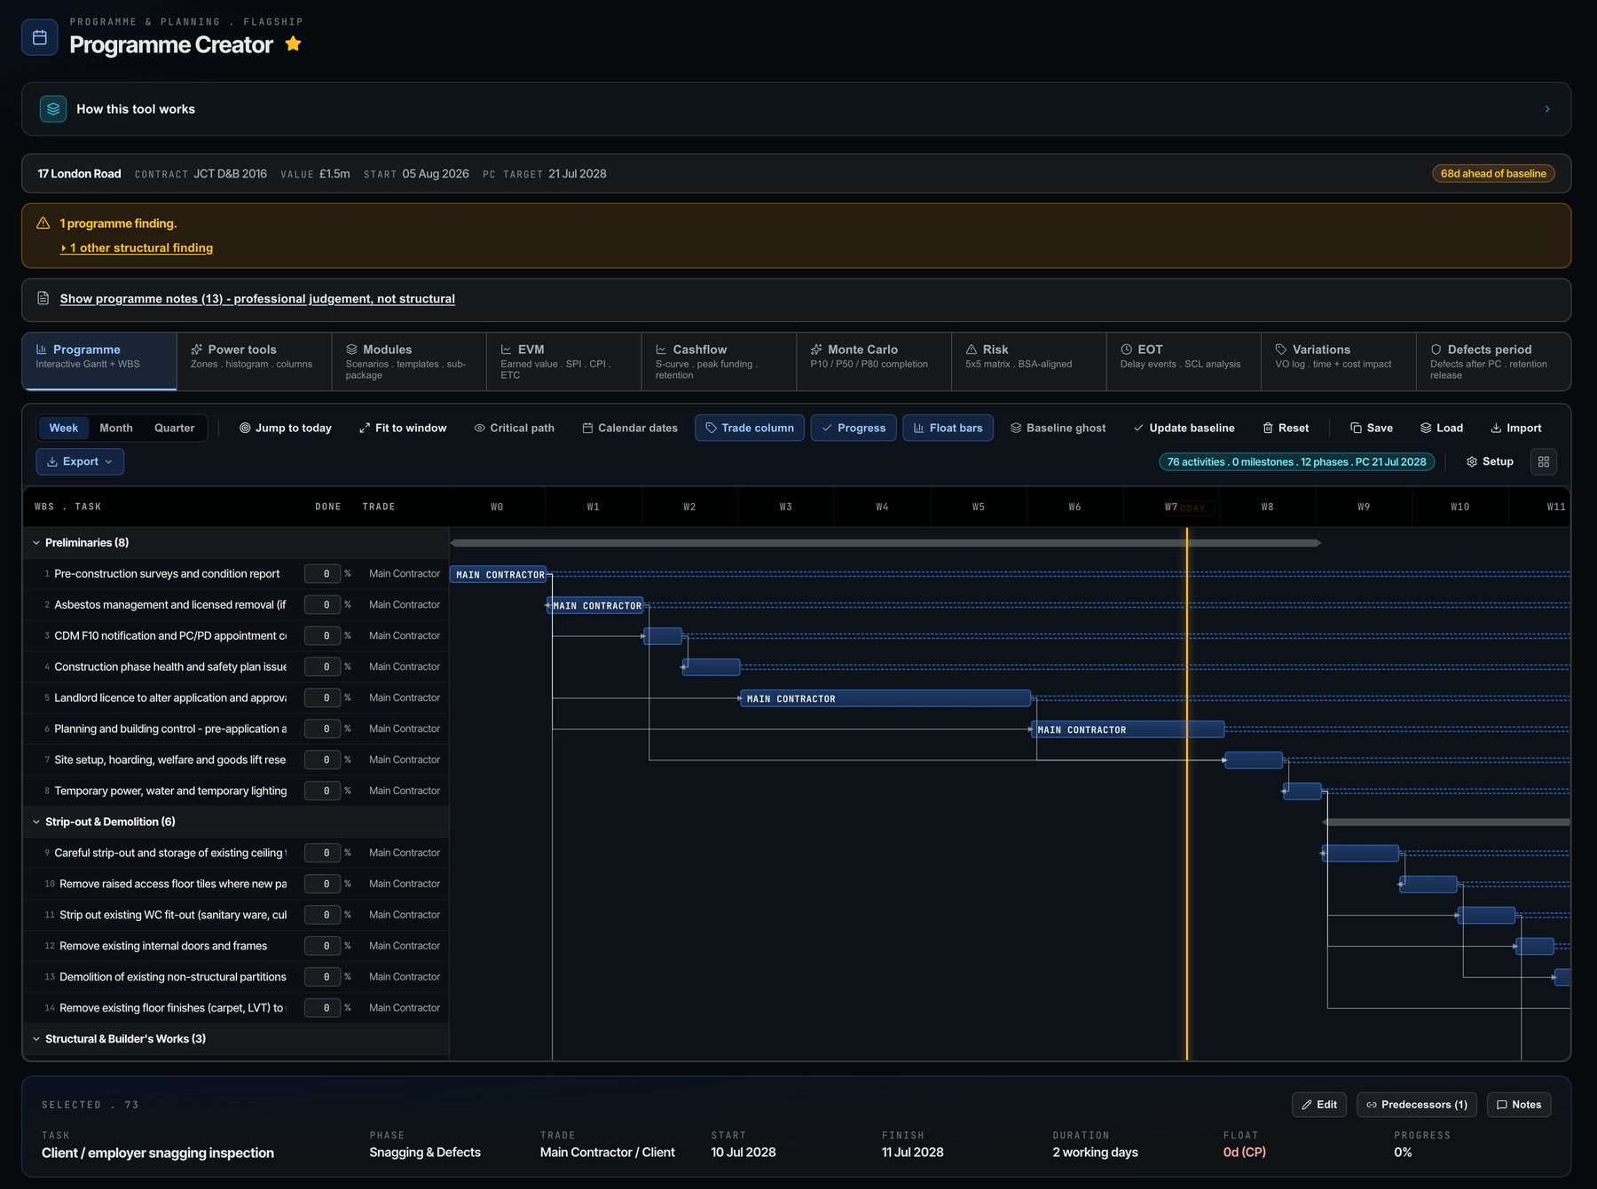
Task: Click the layers icon in How this tool works
Action: click(x=53, y=109)
